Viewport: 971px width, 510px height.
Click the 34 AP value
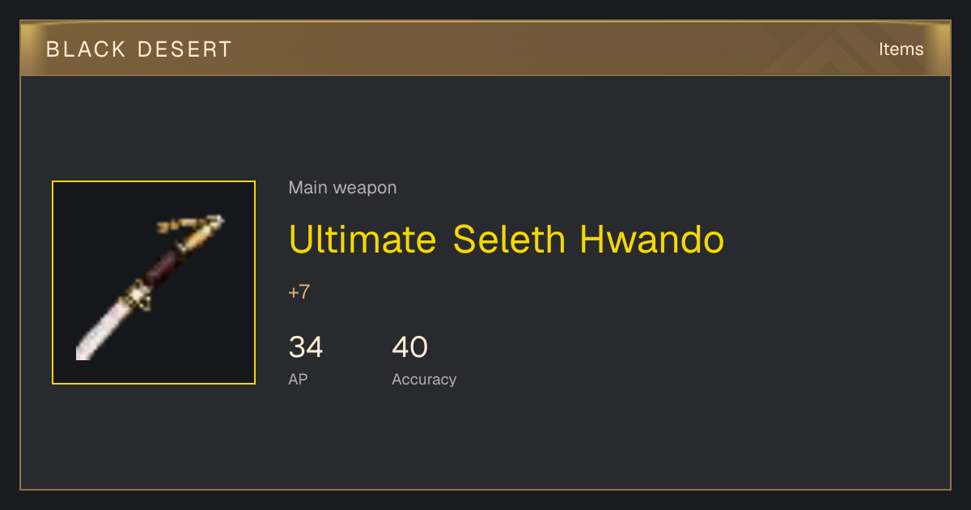(306, 347)
